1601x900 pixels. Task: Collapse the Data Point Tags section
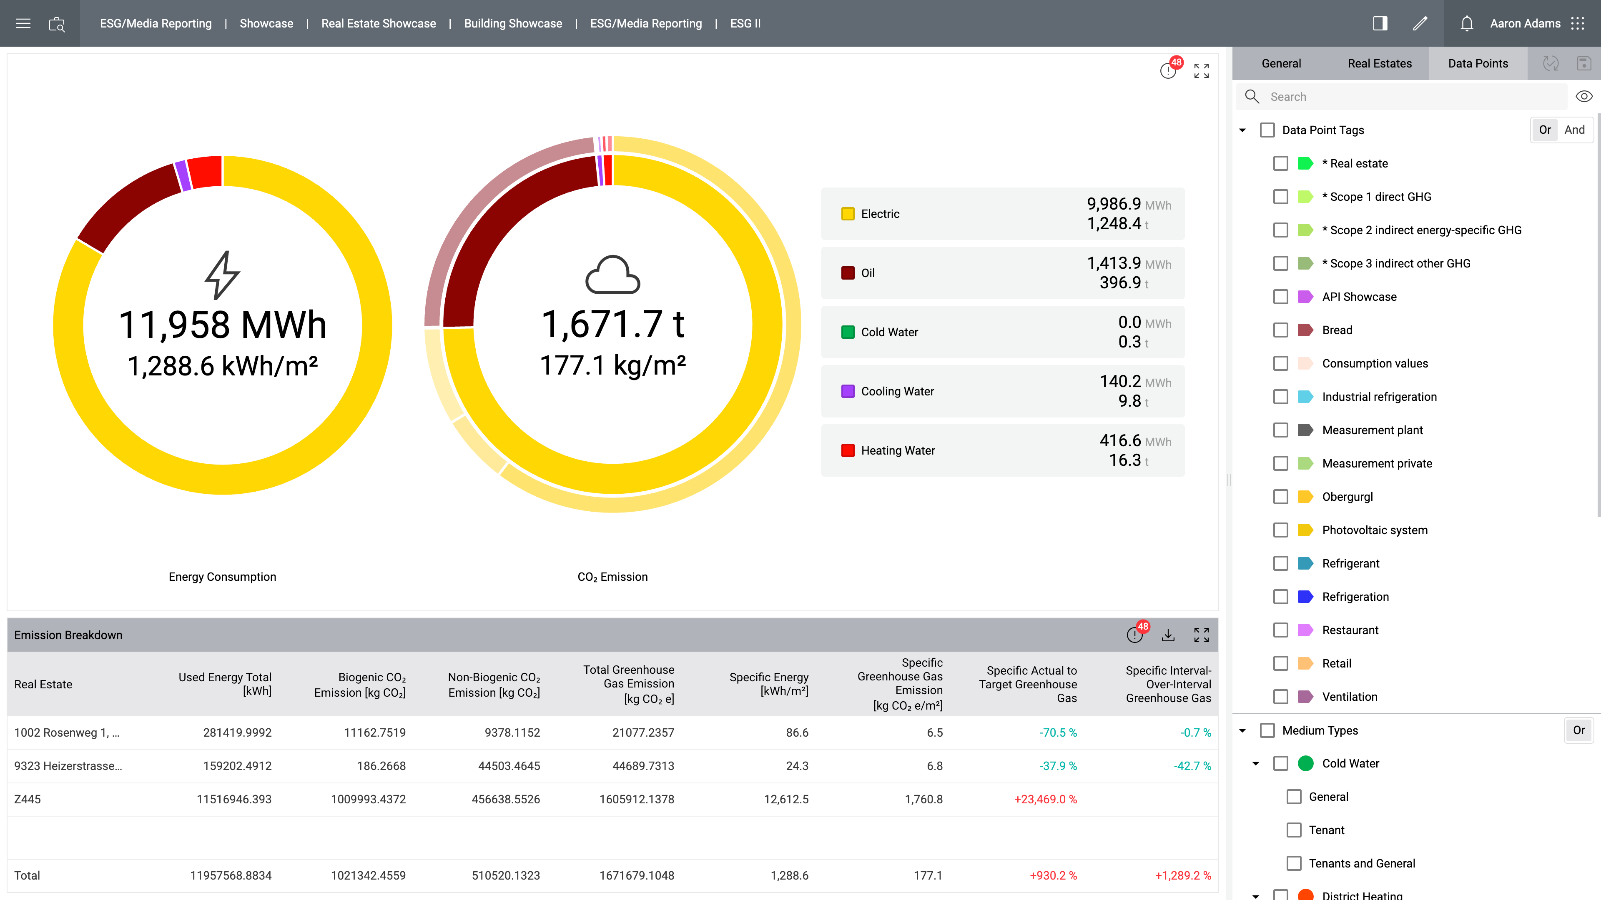pos(1242,130)
